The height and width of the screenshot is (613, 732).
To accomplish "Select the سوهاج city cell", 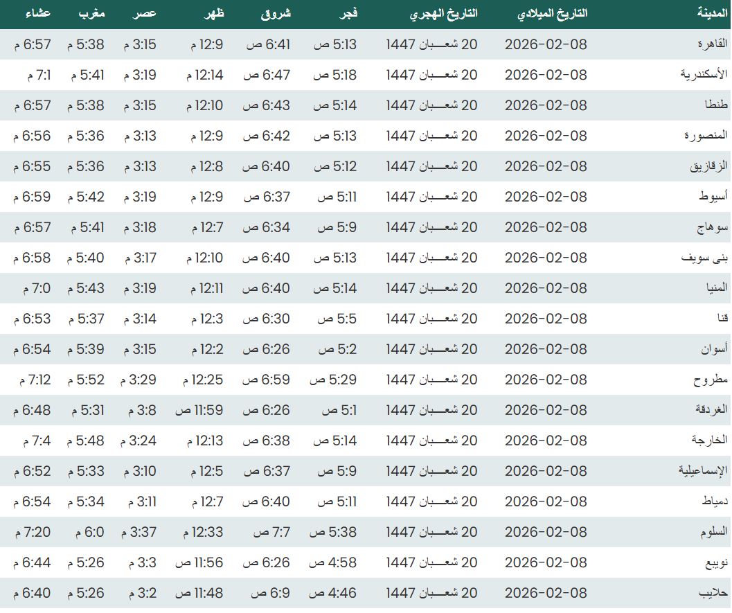I will pyautogui.click(x=713, y=227).
